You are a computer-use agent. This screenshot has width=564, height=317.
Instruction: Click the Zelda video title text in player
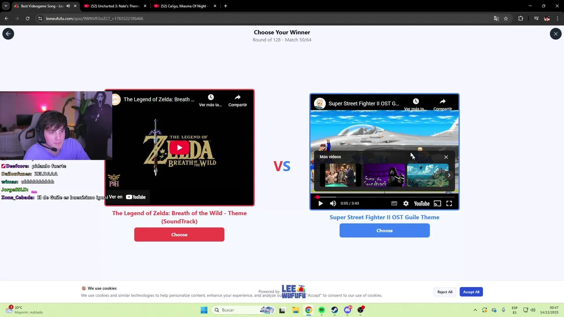pyautogui.click(x=159, y=100)
